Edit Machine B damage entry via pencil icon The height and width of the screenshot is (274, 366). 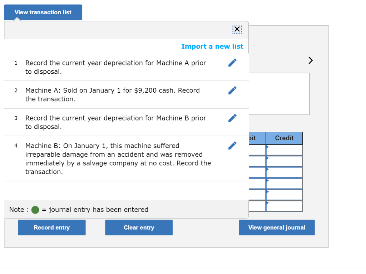click(232, 145)
